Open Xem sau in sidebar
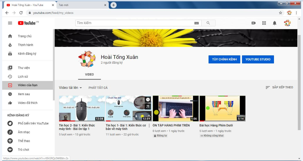The height and width of the screenshot is (161, 303). (x=27, y=94)
